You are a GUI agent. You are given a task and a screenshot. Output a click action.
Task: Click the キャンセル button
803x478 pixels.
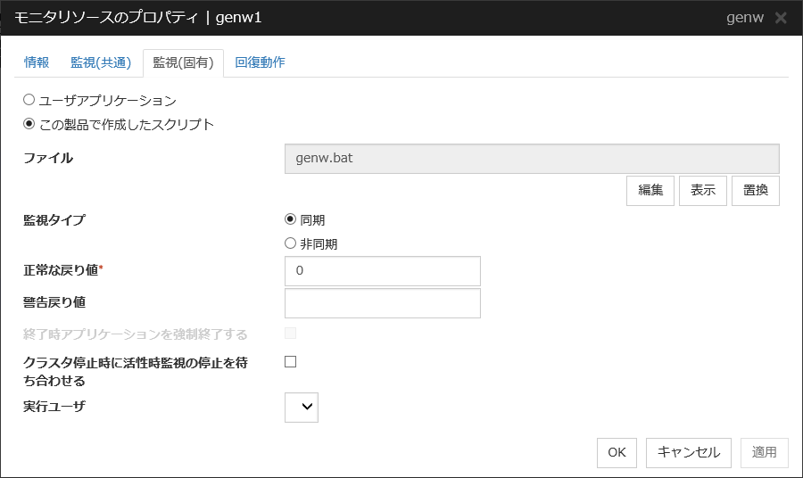pos(689,452)
